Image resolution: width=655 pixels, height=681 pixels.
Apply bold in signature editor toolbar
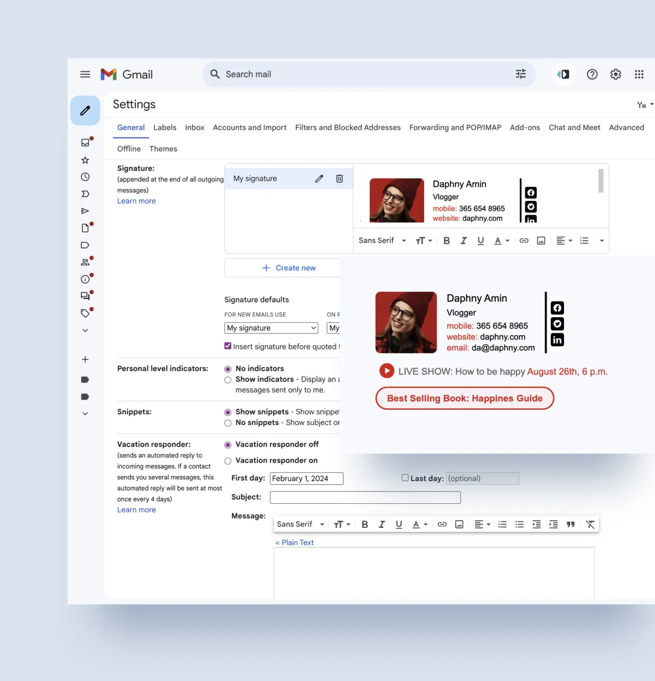447,240
